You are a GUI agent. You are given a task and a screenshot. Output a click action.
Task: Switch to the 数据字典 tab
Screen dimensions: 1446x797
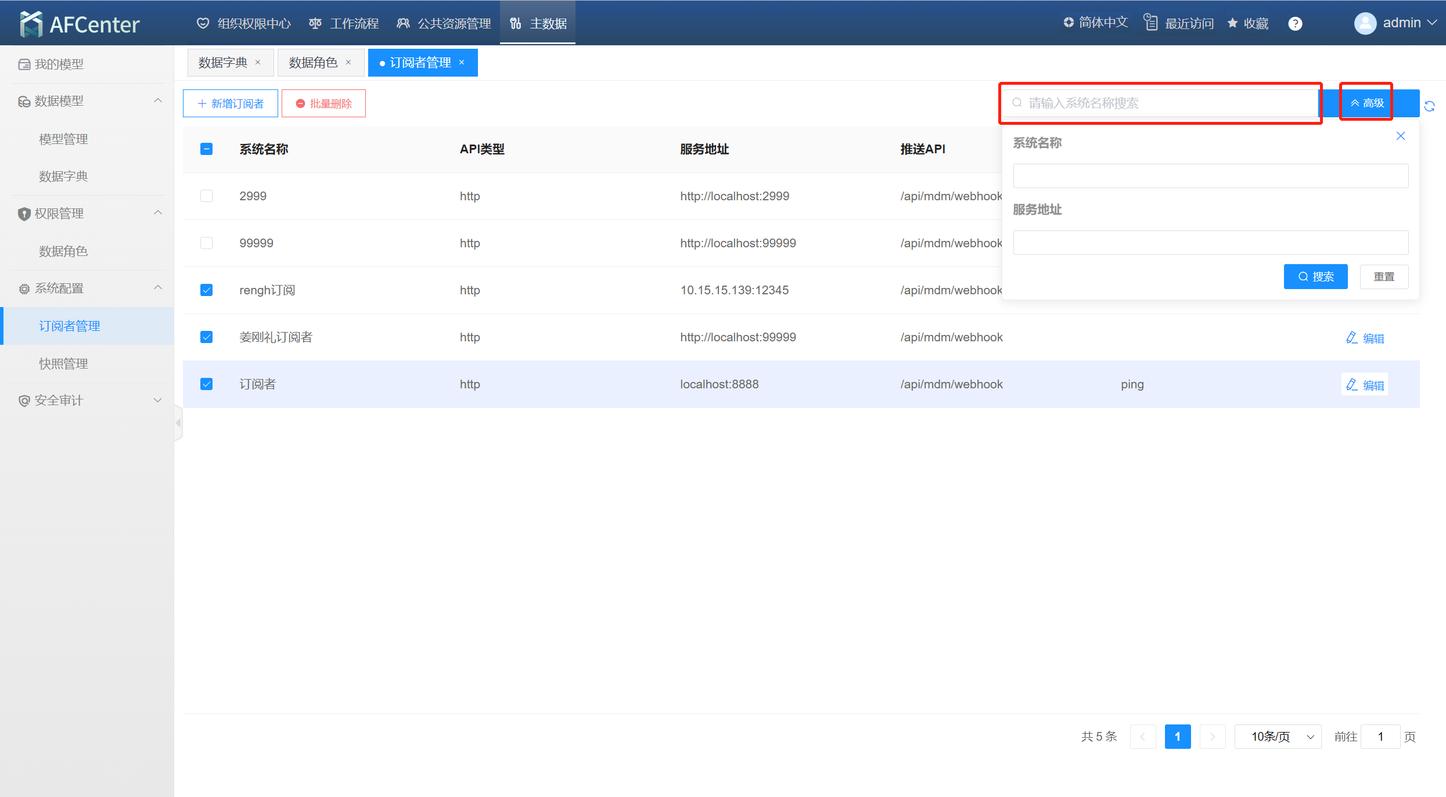[223, 63]
